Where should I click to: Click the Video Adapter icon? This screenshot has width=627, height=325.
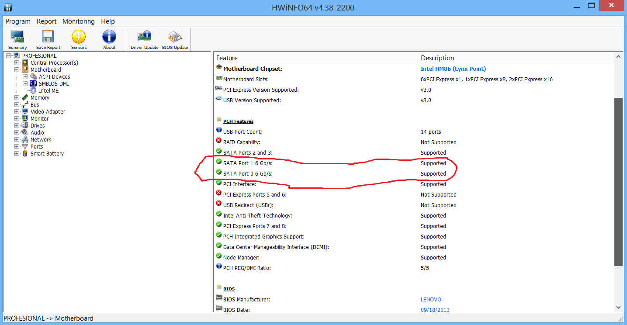(25, 111)
